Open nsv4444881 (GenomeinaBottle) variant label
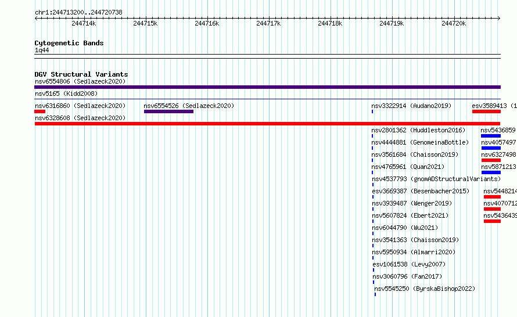 [420, 142]
